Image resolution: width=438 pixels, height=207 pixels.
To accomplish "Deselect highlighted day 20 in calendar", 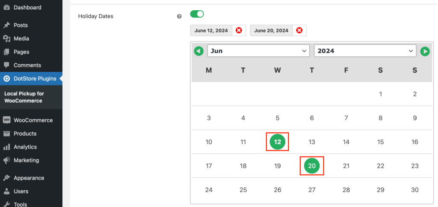I will (x=312, y=166).
